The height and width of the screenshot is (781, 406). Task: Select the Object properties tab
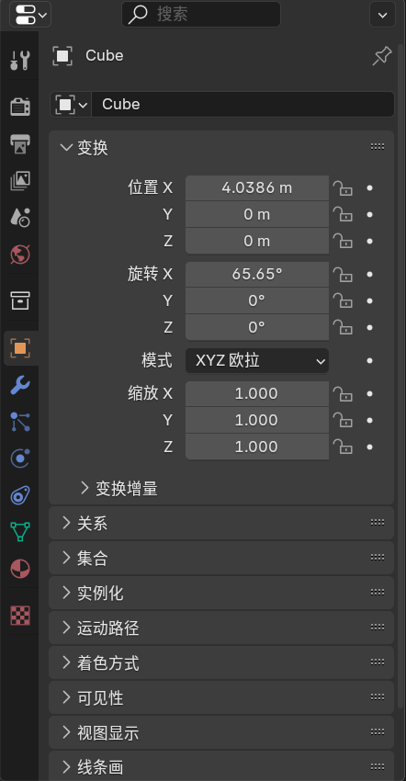20,347
